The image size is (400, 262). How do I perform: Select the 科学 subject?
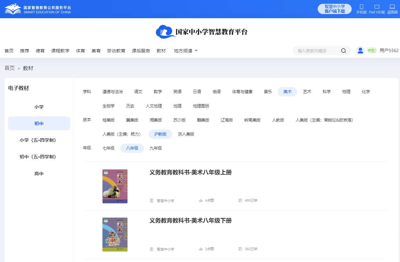[327, 92]
